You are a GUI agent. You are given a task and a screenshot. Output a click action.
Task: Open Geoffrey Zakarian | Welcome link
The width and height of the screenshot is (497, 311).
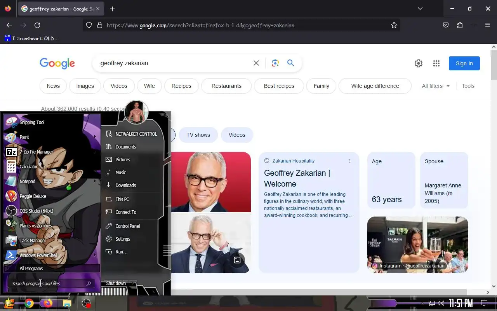point(297,178)
